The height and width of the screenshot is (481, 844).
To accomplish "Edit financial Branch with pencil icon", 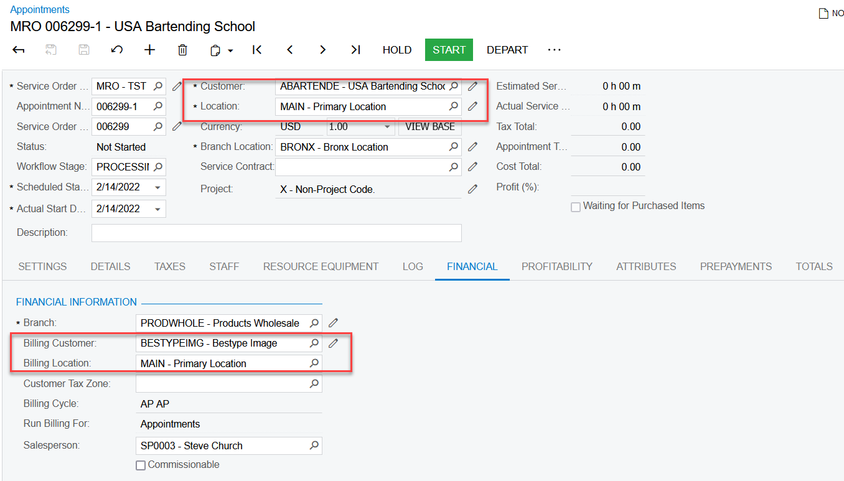I will 334,323.
